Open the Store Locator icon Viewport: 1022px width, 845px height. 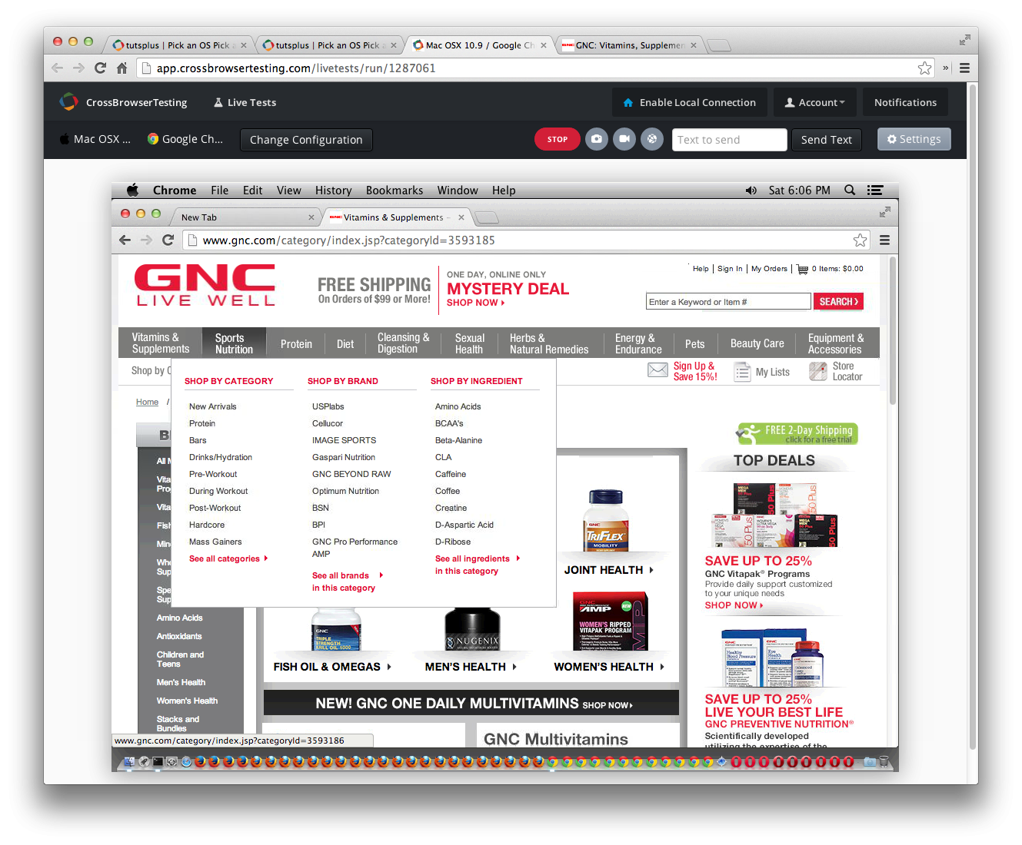(x=818, y=372)
